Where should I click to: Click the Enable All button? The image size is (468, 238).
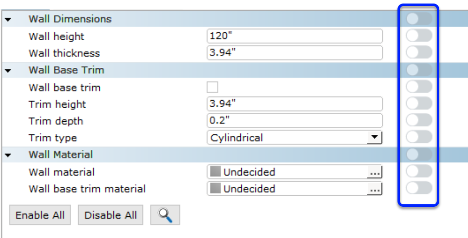pos(40,215)
